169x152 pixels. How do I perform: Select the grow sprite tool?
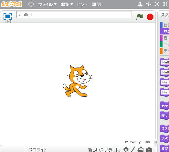[157, 4]
